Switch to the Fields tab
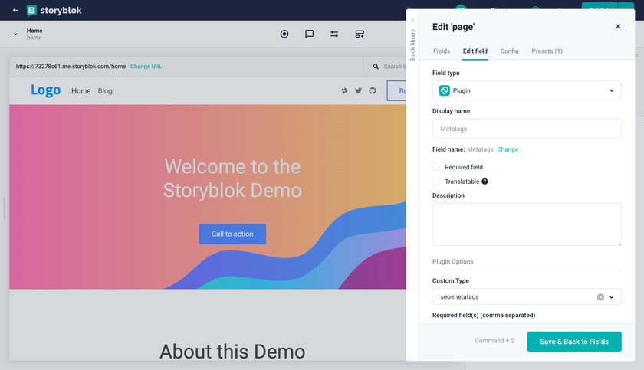The width and height of the screenshot is (644, 370). 442,51
